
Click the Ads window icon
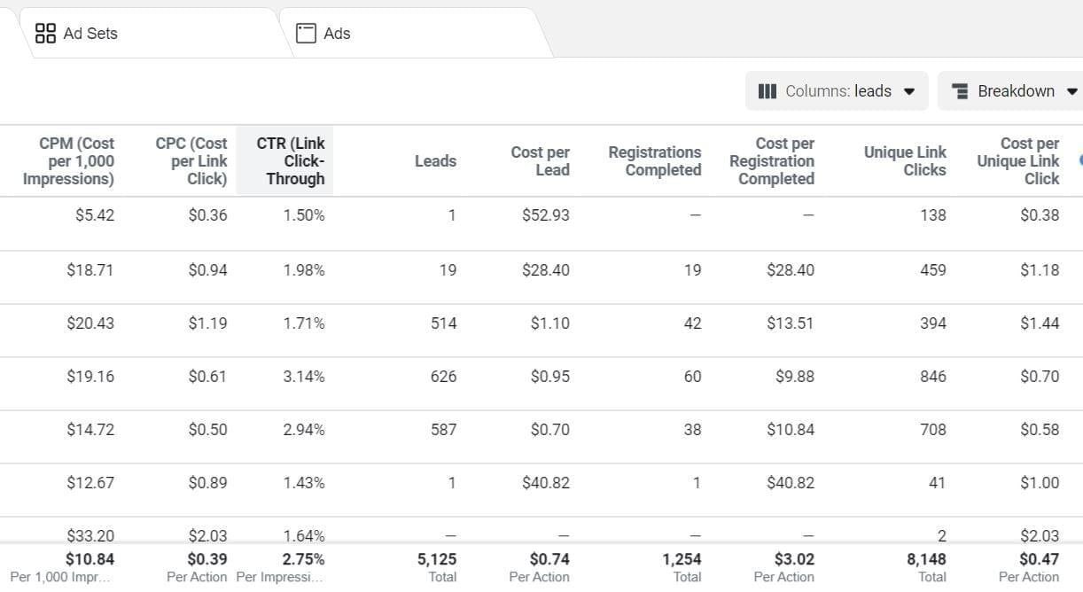click(306, 34)
